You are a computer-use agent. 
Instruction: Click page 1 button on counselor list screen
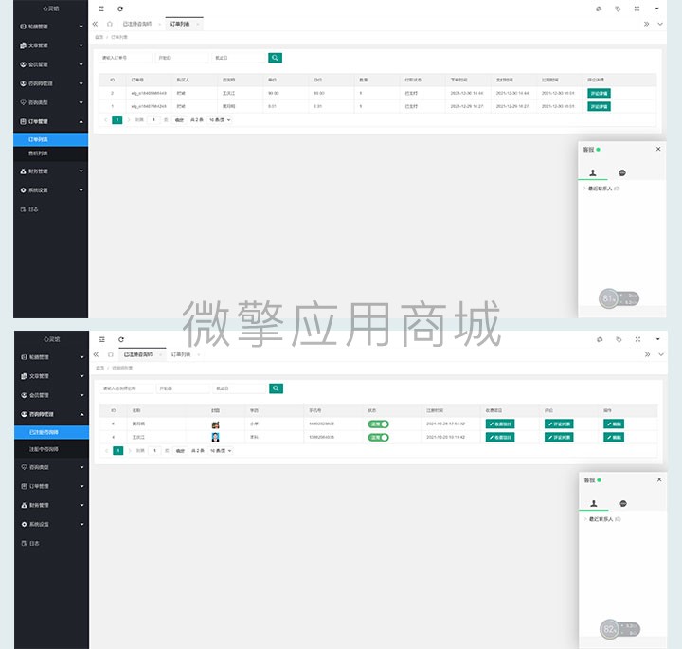click(117, 451)
